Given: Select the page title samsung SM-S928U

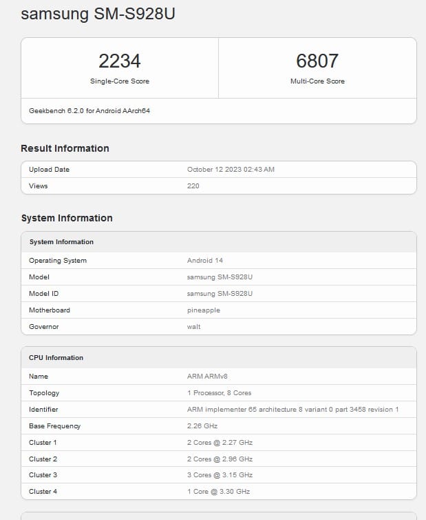Looking at the screenshot, I should point(98,14).
